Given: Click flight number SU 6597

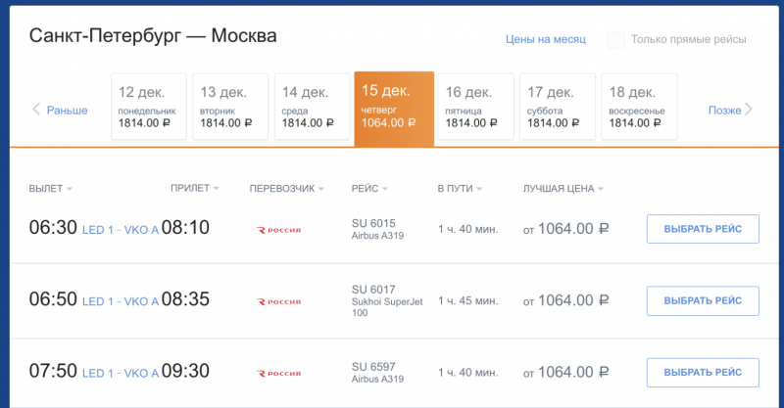Looking at the screenshot, I should (x=373, y=367).
